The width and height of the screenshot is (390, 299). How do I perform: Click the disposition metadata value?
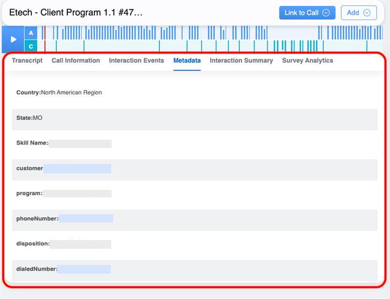tap(80, 244)
